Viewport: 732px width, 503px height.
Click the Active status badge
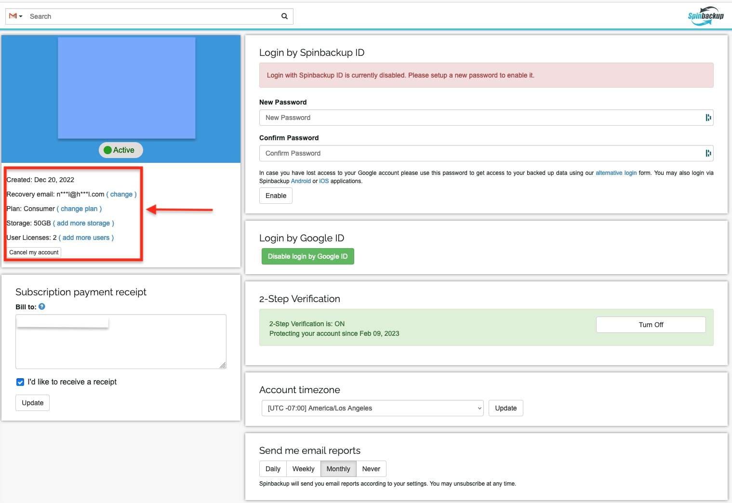tap(120, 150)
